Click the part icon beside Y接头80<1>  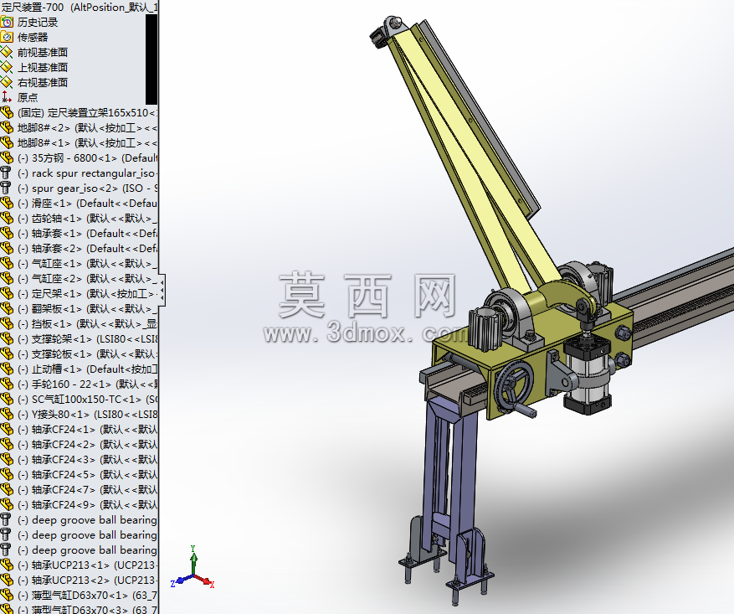coord(7,414)
